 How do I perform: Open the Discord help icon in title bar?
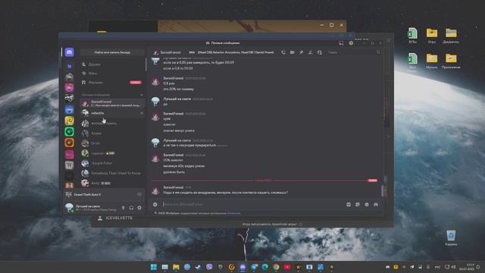pyautogui.click(x=351, y=43)
